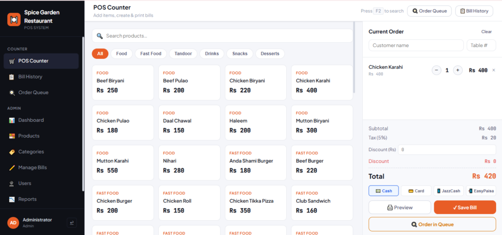Filter products by Fast Food category

pyautogui.click(x=151, y=53)
